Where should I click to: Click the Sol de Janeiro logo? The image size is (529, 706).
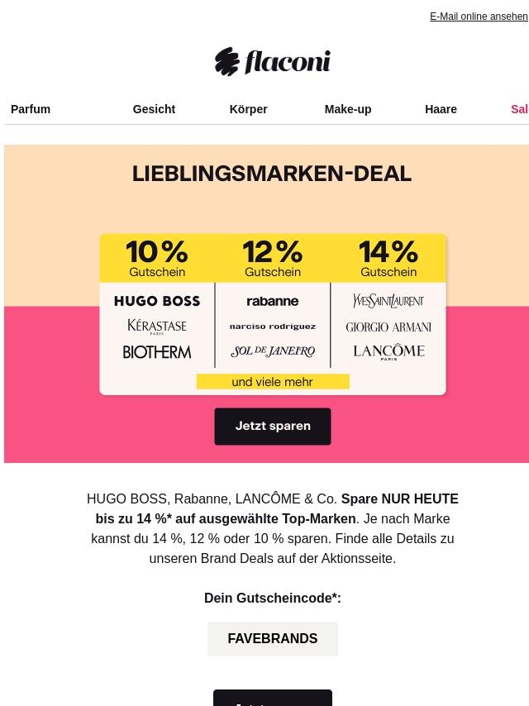coord(273,351)
